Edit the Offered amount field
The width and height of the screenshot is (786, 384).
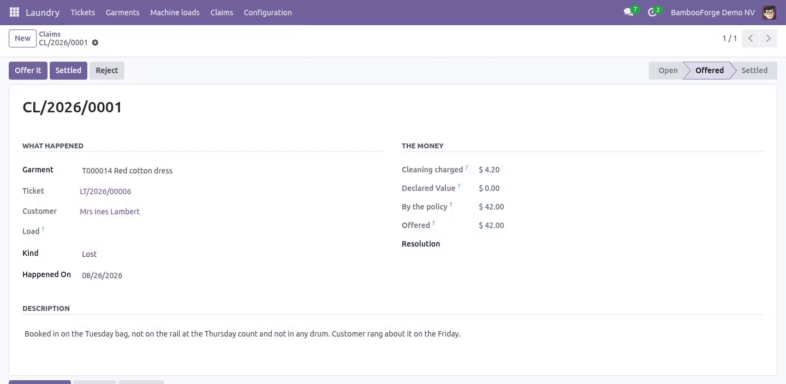(x=491, y=225)
